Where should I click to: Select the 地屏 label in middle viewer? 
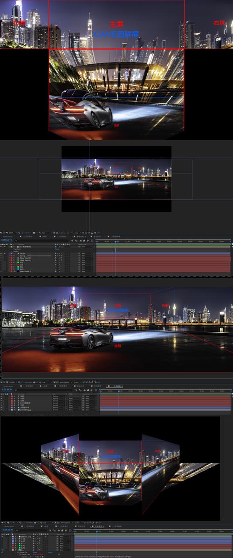click(117, 345)
